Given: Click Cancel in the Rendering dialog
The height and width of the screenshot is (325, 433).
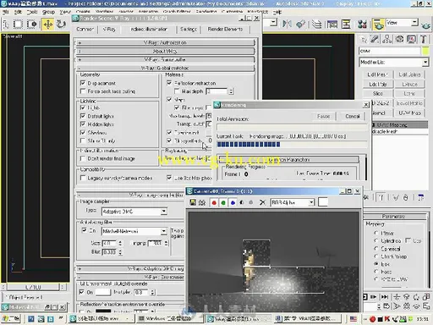Looking at the screenshot, I should click(x=353, y=116).
